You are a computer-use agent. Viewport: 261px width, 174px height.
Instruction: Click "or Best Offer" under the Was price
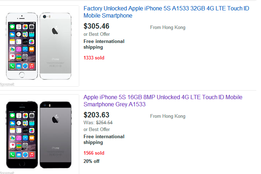pyautogui.click(x=97, y=129)
